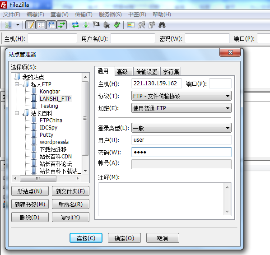270x255 pixels.
Task: Open the 文件(F) menu
Action: tap(12, 14)
